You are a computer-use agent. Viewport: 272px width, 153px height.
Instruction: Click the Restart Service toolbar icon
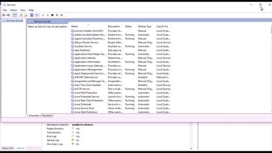tap(62, 15)
